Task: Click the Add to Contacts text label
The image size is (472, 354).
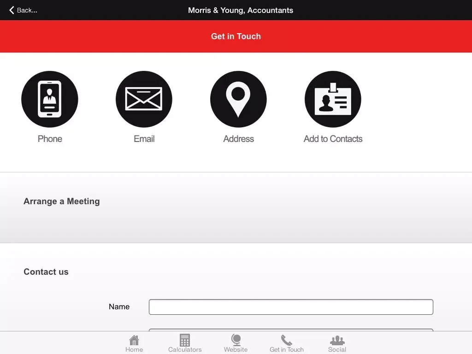Action: pos(333,139)
